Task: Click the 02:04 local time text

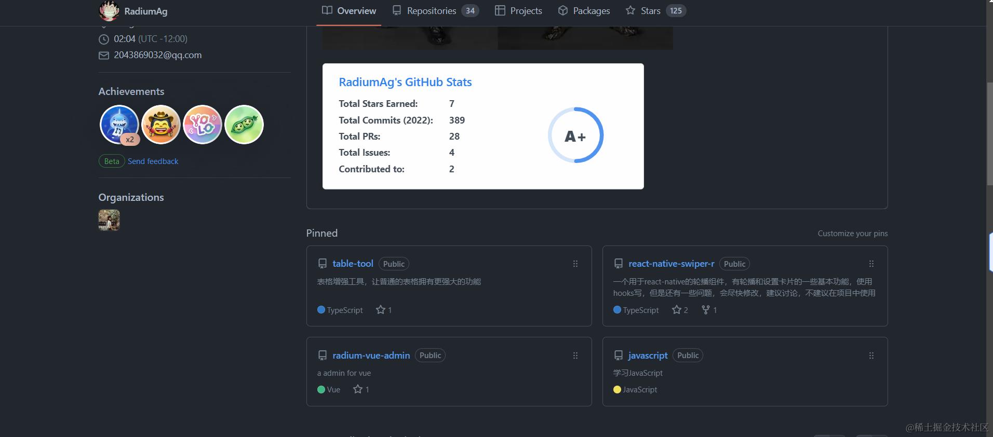Action: click(125, 39)
